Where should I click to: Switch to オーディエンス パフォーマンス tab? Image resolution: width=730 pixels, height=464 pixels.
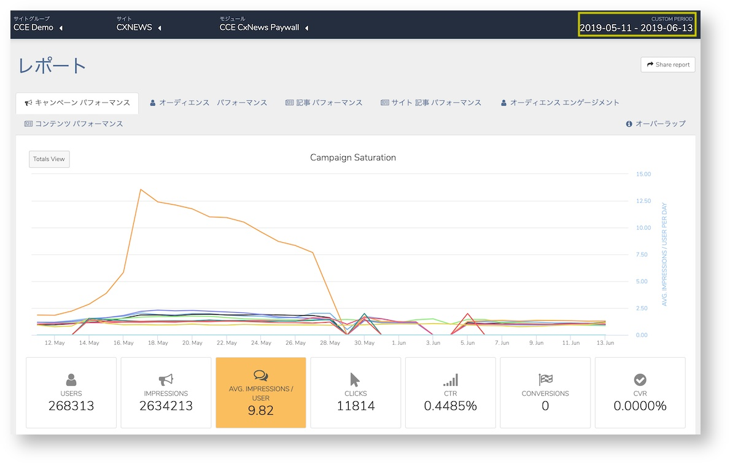(209, 103)
